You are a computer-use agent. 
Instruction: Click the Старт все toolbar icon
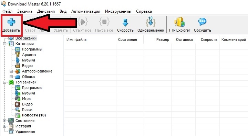pyautogui.click(x=82, y=22)
